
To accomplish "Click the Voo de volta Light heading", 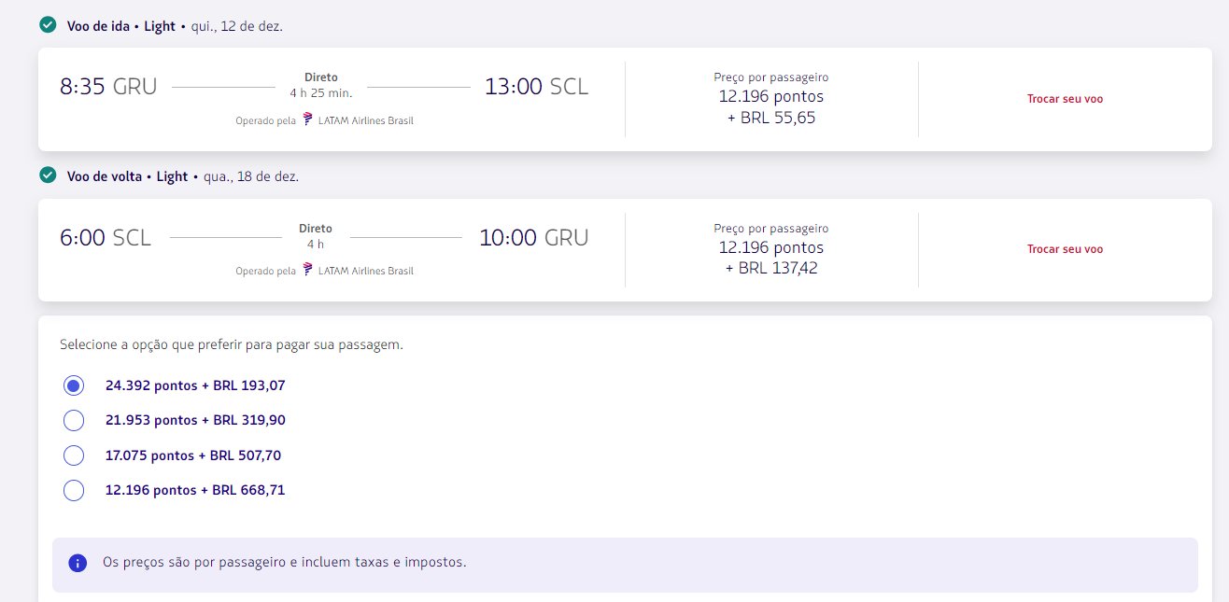I will (127, 175).
